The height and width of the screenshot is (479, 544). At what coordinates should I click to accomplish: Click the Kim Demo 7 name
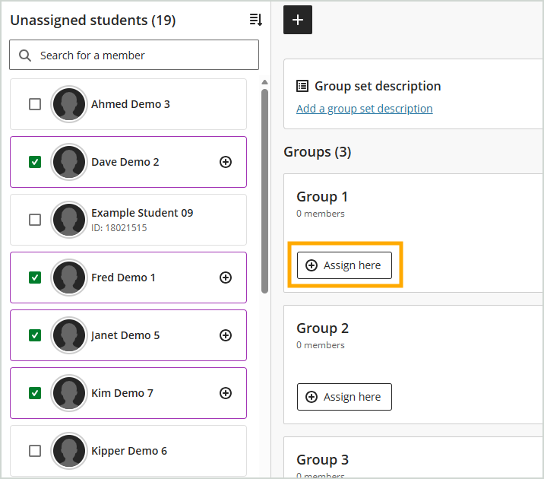[122, 393]
